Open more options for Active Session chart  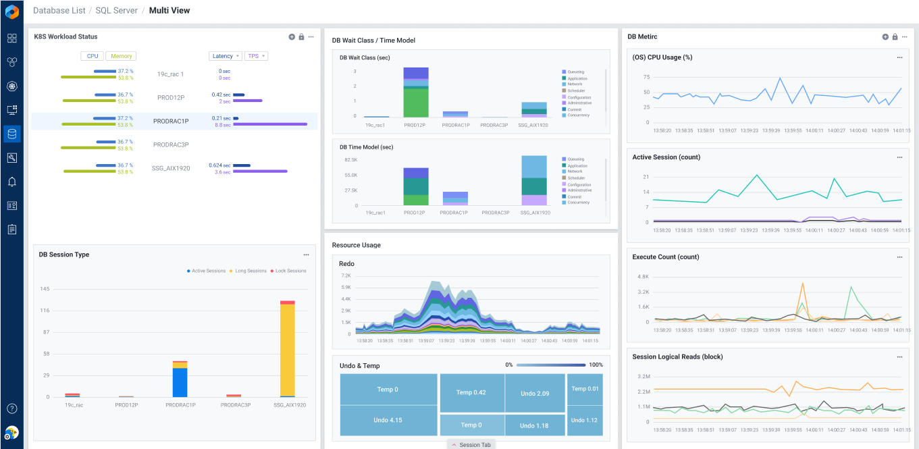pos(899,157)
